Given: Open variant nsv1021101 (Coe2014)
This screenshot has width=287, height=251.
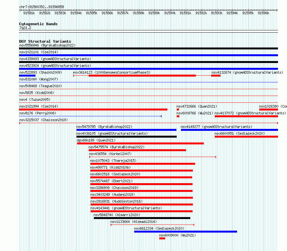Looking at the screenshot, I should 39,52.
